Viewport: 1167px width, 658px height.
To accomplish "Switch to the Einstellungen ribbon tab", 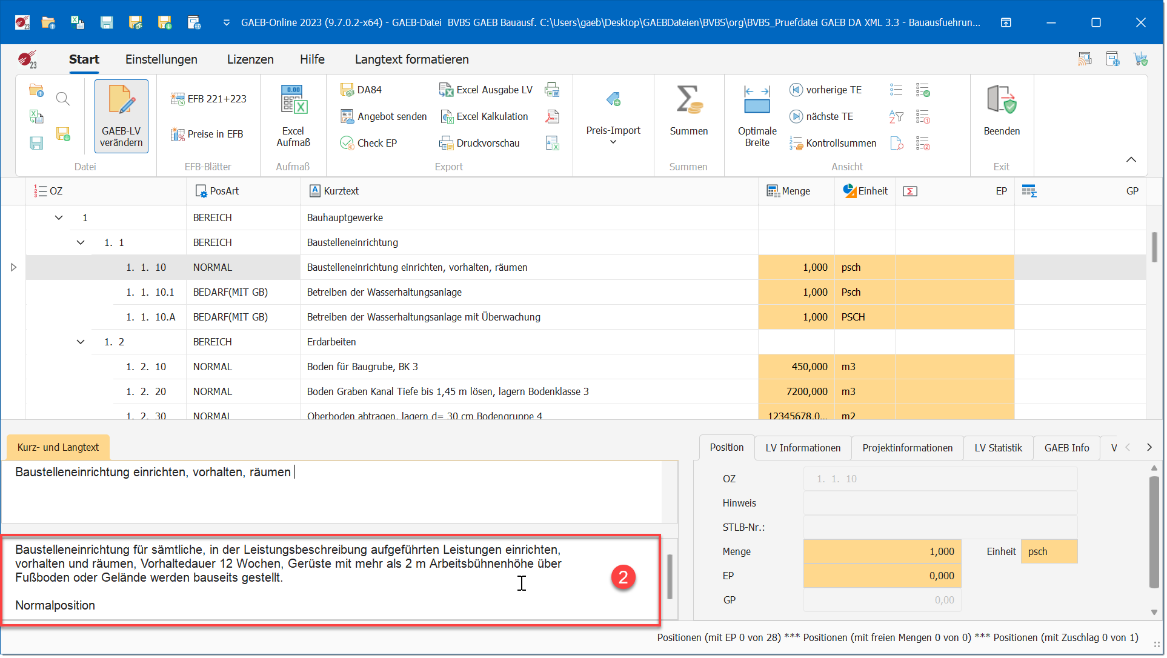I will (x=161, y=59).
